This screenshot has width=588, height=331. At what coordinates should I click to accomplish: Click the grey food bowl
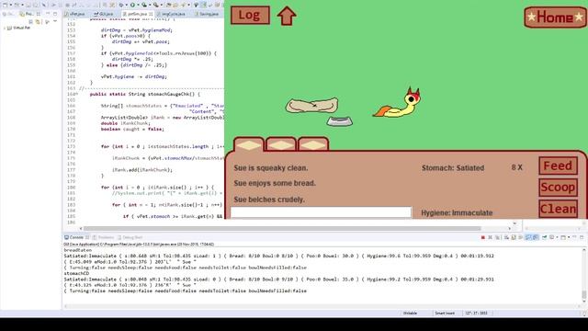pyautogui.click(x=339, y=121)
